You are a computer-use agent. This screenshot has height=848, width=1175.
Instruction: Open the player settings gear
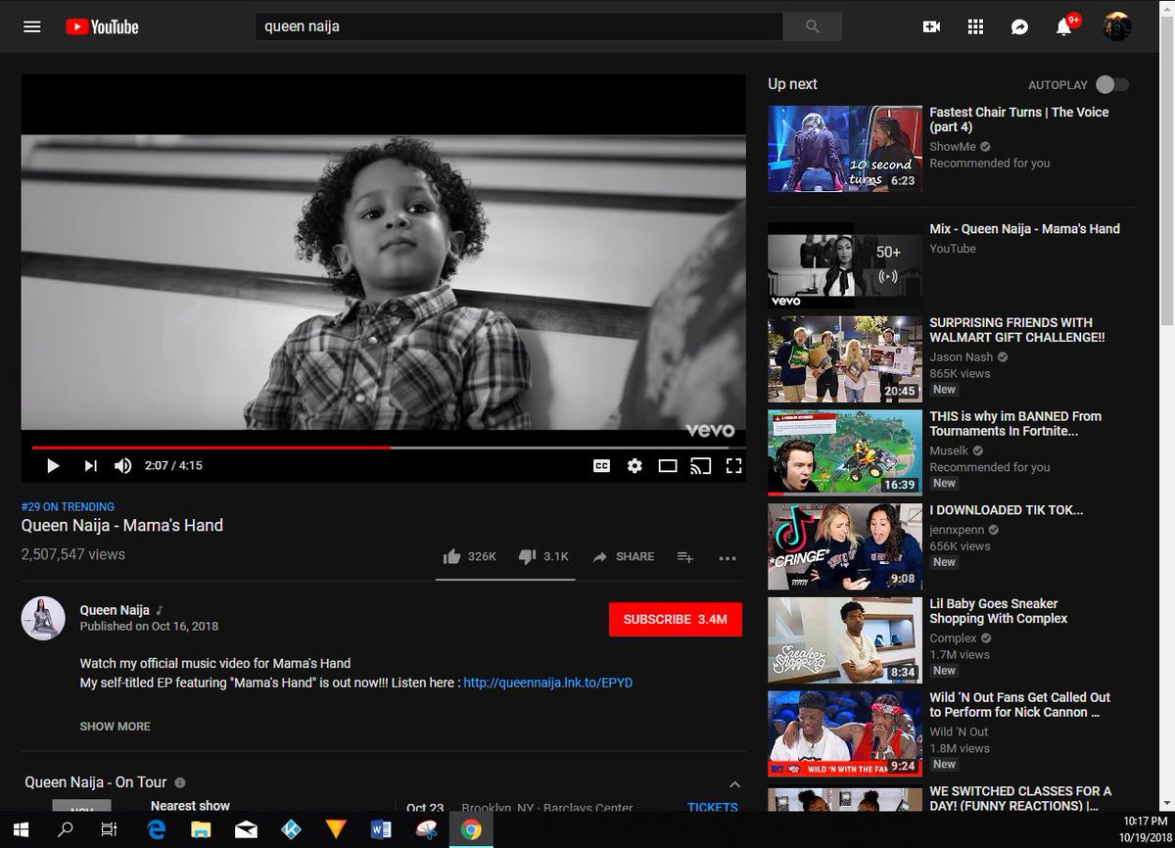pos(634,466)
